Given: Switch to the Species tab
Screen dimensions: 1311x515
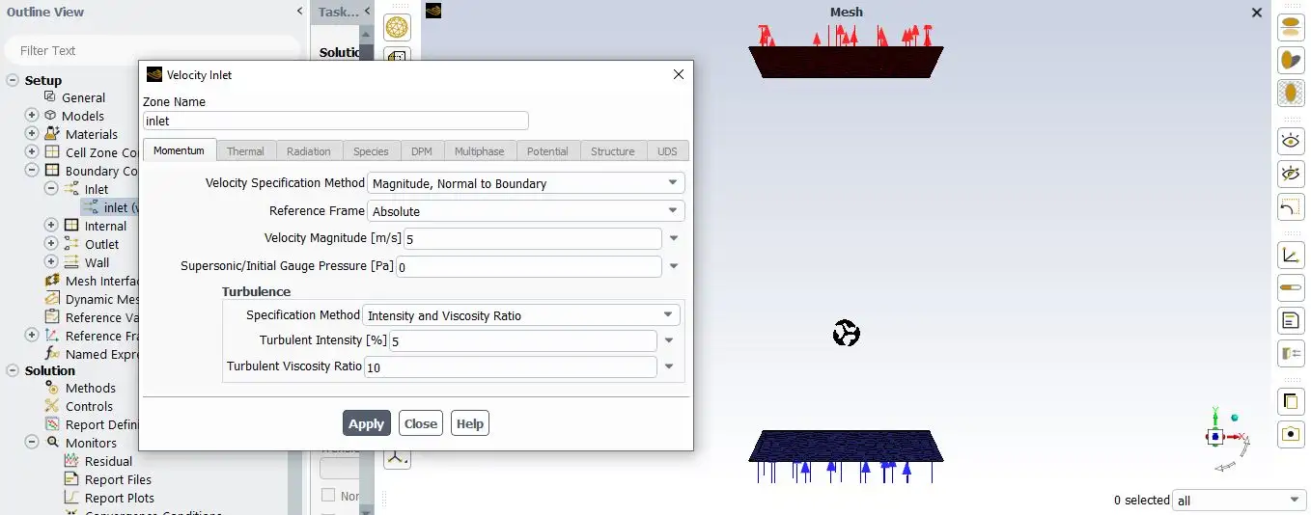Looking at the screenshot, I should (371, 151).
